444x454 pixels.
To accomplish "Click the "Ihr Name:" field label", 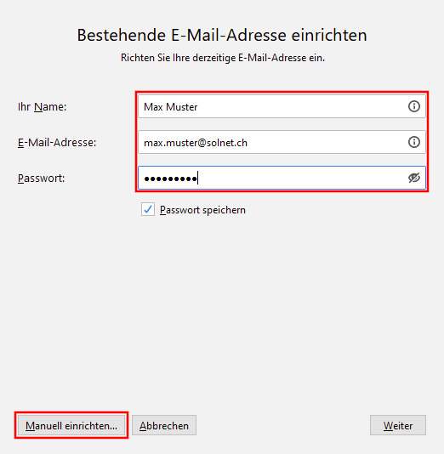I will (x=42, y=107).
